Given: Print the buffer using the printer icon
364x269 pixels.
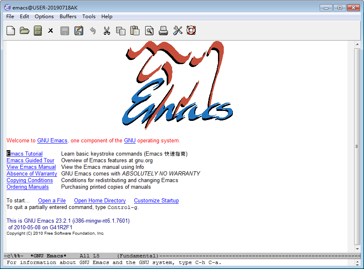Looking at the screenshot, I should click(x=163, y=31).
